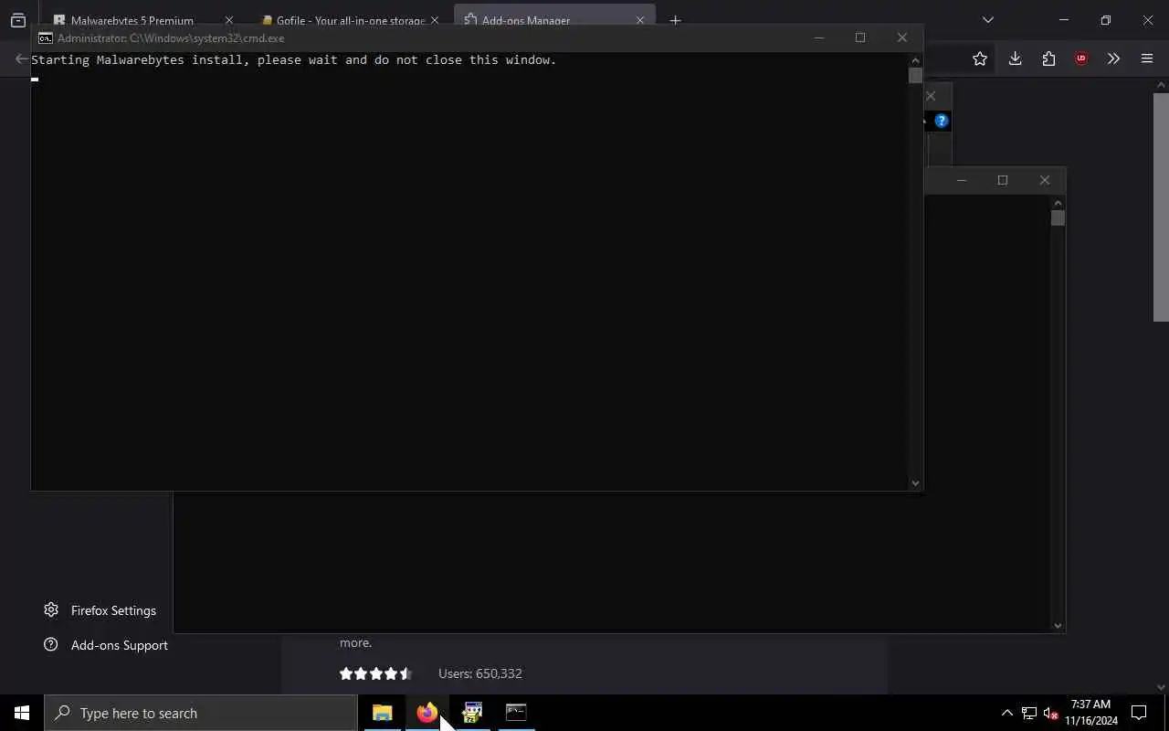This screenshot has width=1169, height=731.
Task: Select the installer archive icon on taskbar
Action: click(471, 713)
